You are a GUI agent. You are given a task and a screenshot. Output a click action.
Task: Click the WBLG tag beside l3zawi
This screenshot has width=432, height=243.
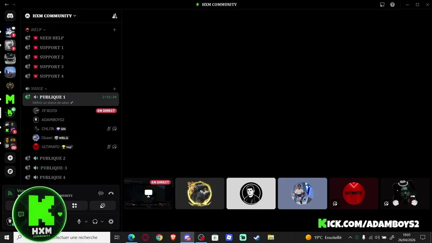[61, 138]
